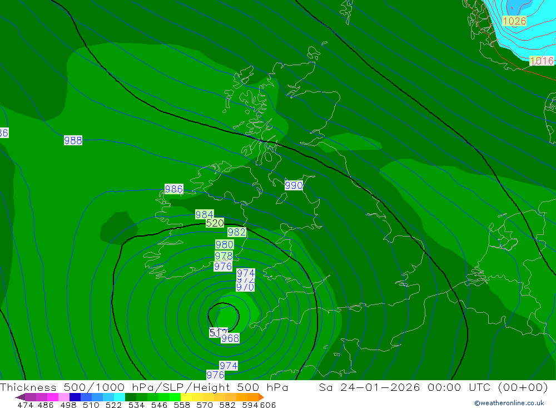This screenshot has height=408, width=556.
Task: Pick the cyan legend swatch above 522
Action: (x=120, y=397)
